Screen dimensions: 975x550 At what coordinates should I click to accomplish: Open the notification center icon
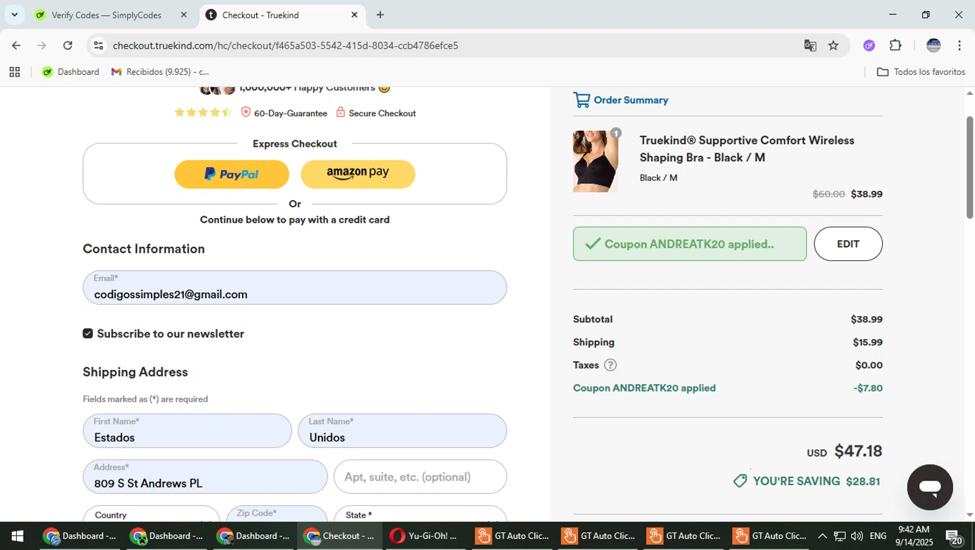[x=954, y=537]
